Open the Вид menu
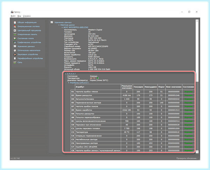 19,16
